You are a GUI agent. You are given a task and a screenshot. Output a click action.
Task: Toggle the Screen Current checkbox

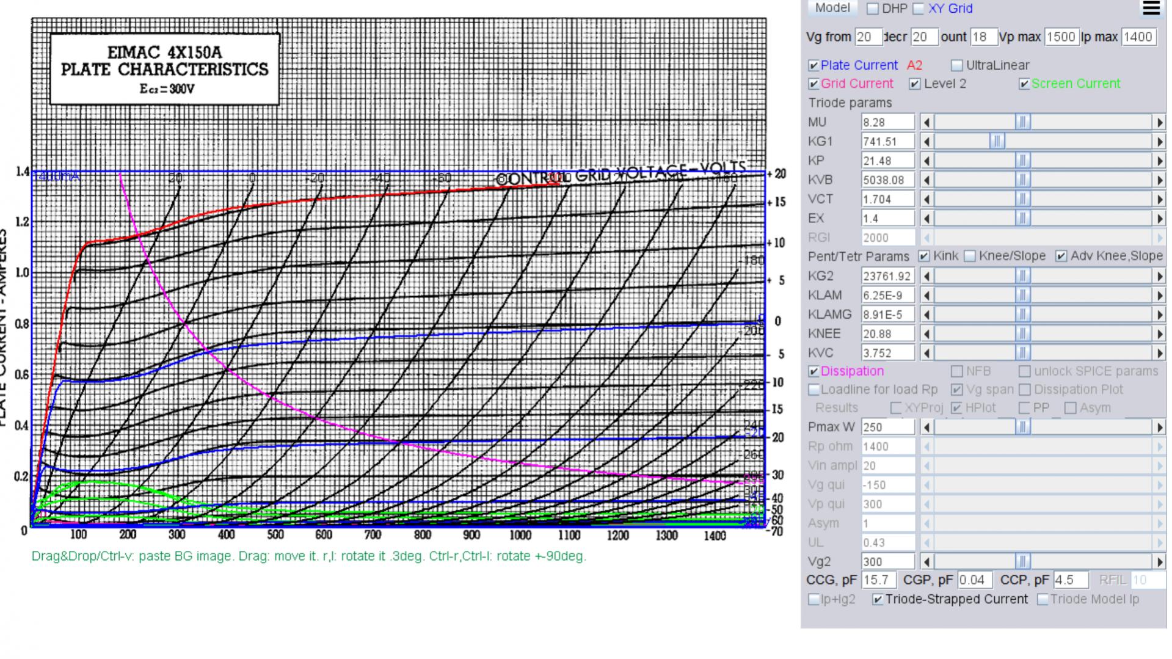coord(1024,84)
